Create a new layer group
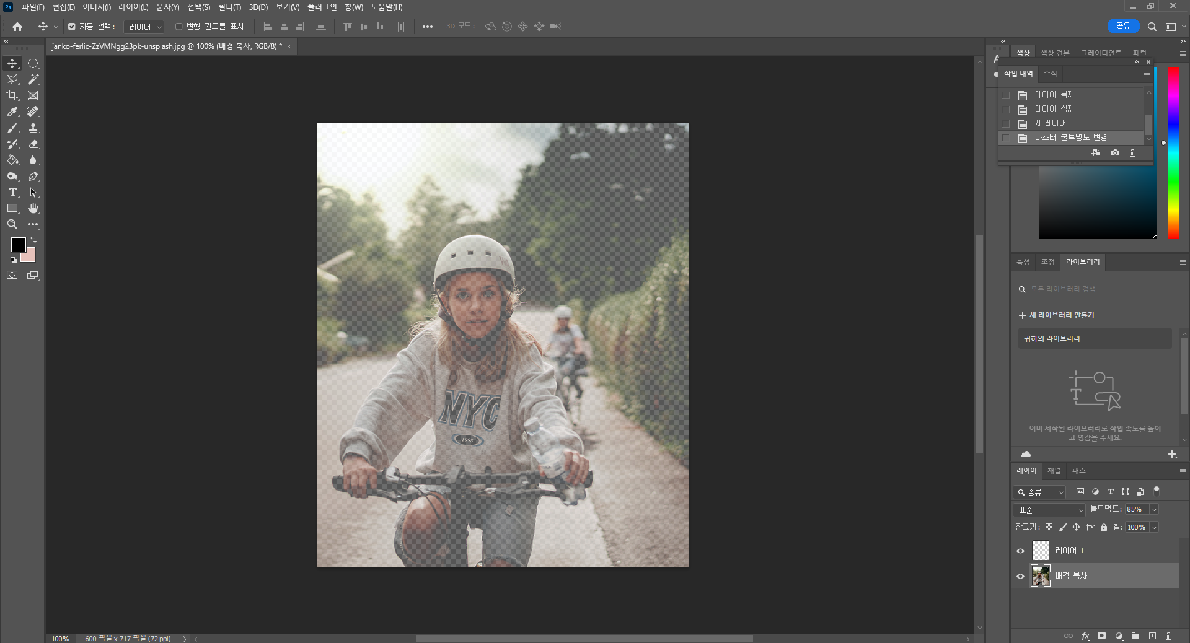The image size is (1190, 643). (x=1135, y=636)
